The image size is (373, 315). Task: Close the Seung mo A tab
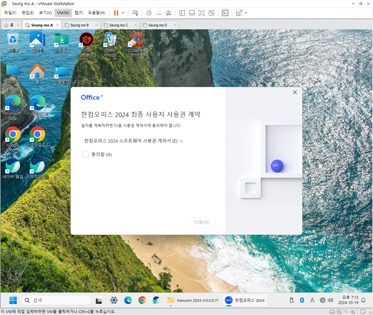pos(57,25)
